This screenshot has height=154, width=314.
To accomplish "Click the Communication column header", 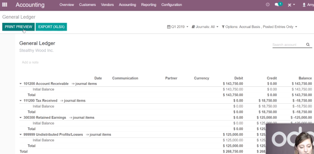I will 125,78.
